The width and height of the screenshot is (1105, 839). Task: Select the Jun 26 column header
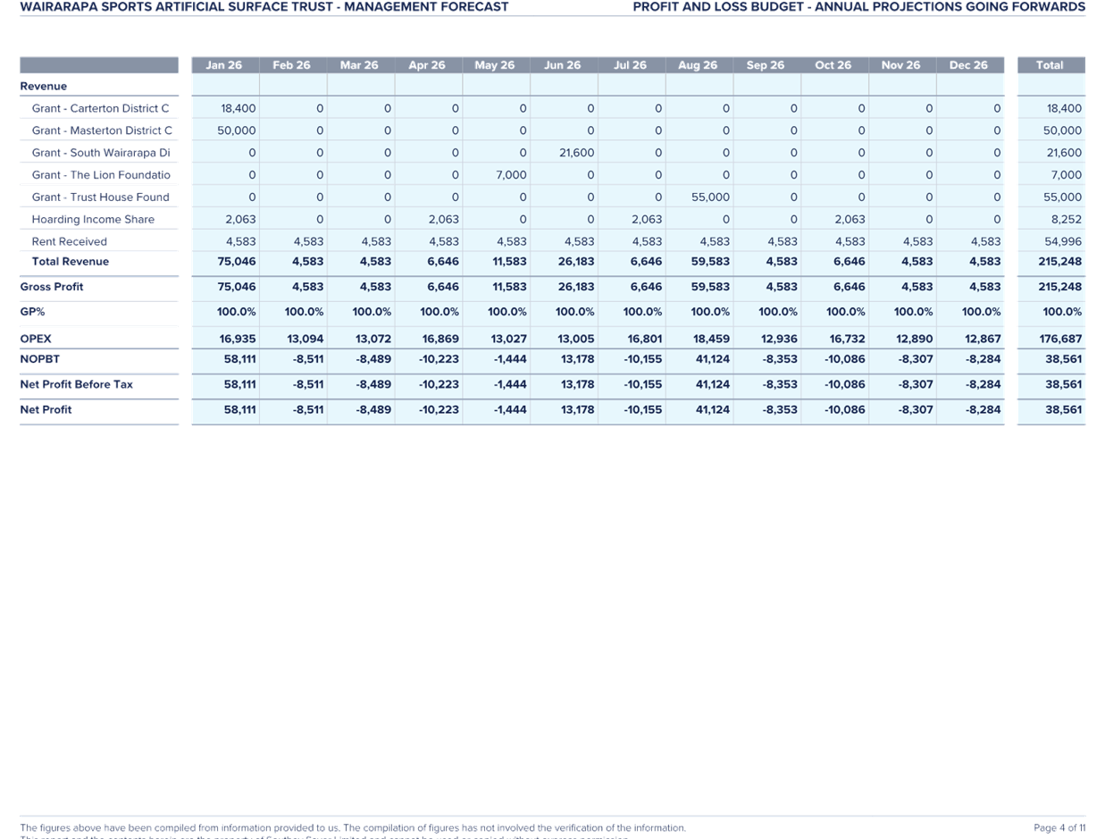[x=562, y=64]
